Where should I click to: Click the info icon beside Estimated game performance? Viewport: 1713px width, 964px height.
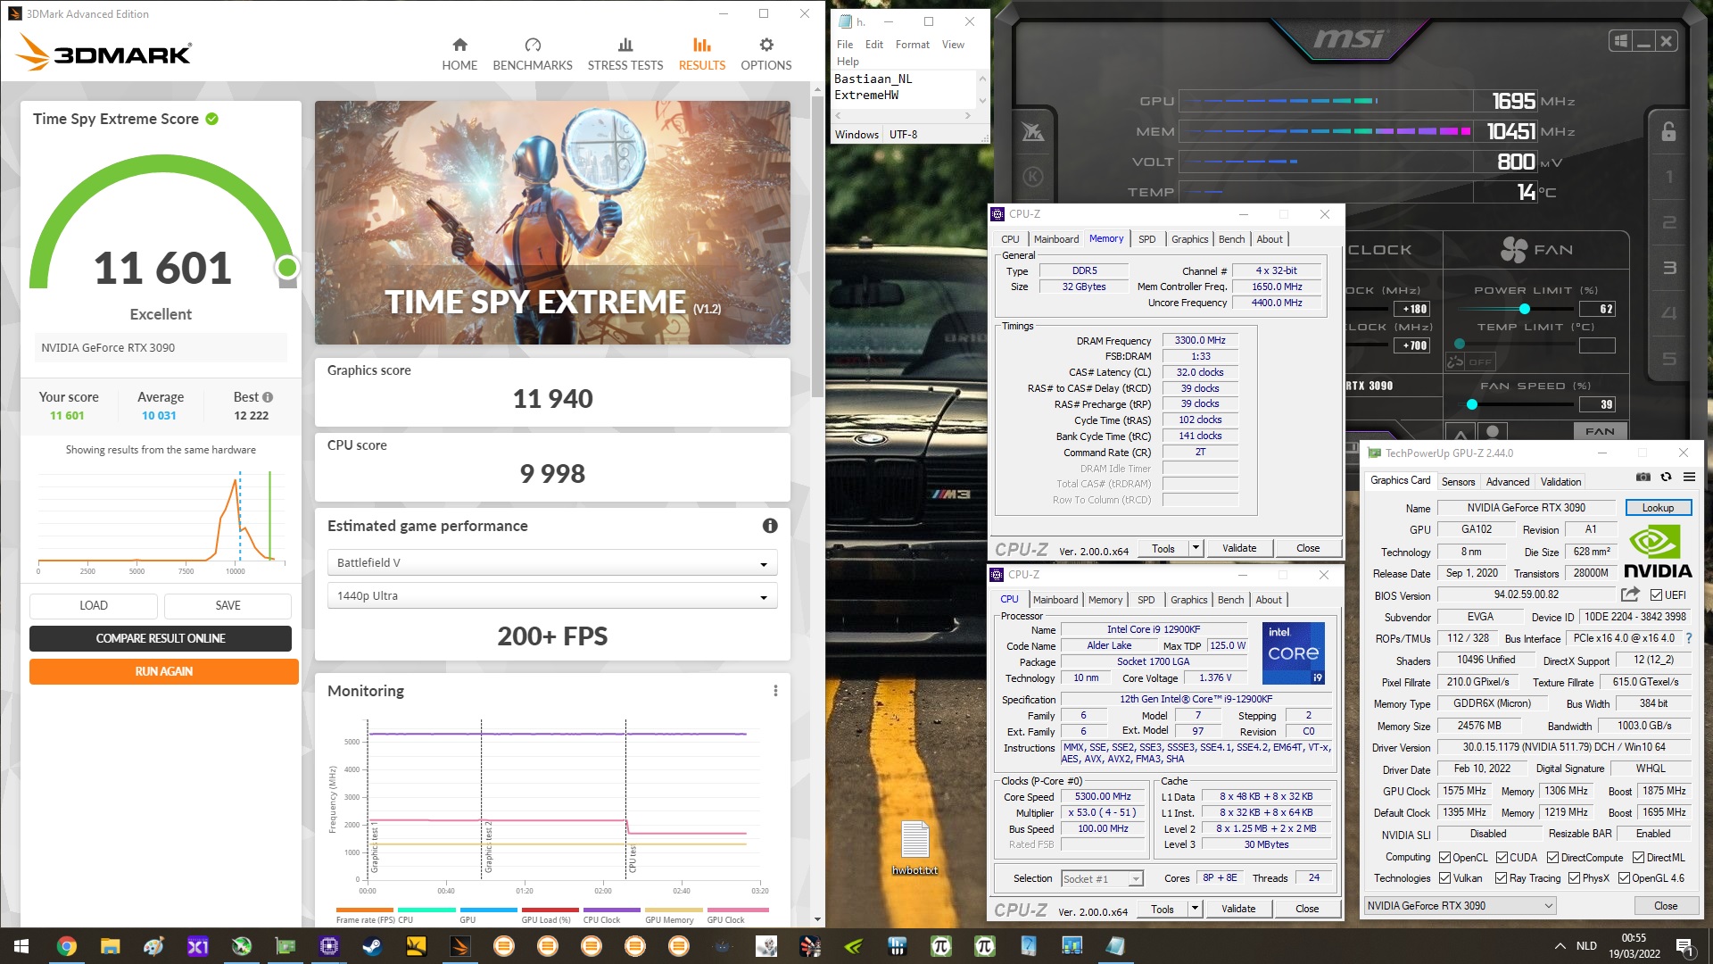pos(770,526)
